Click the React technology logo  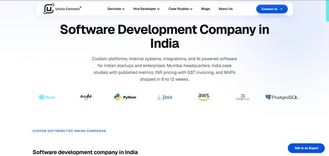pyautogui.click(x=46, y=97)
